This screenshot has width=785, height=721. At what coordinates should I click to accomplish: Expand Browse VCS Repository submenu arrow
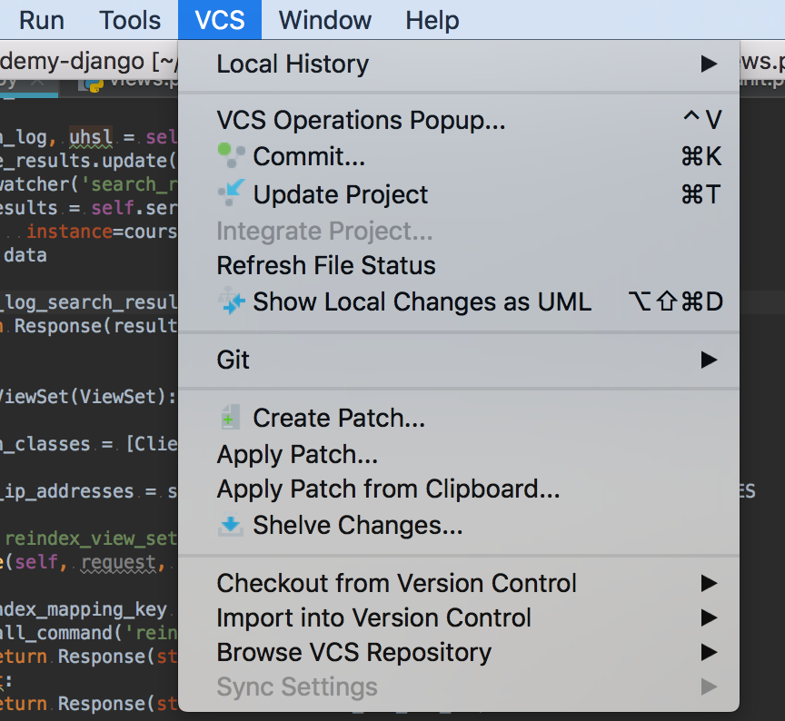pos(709,653)
